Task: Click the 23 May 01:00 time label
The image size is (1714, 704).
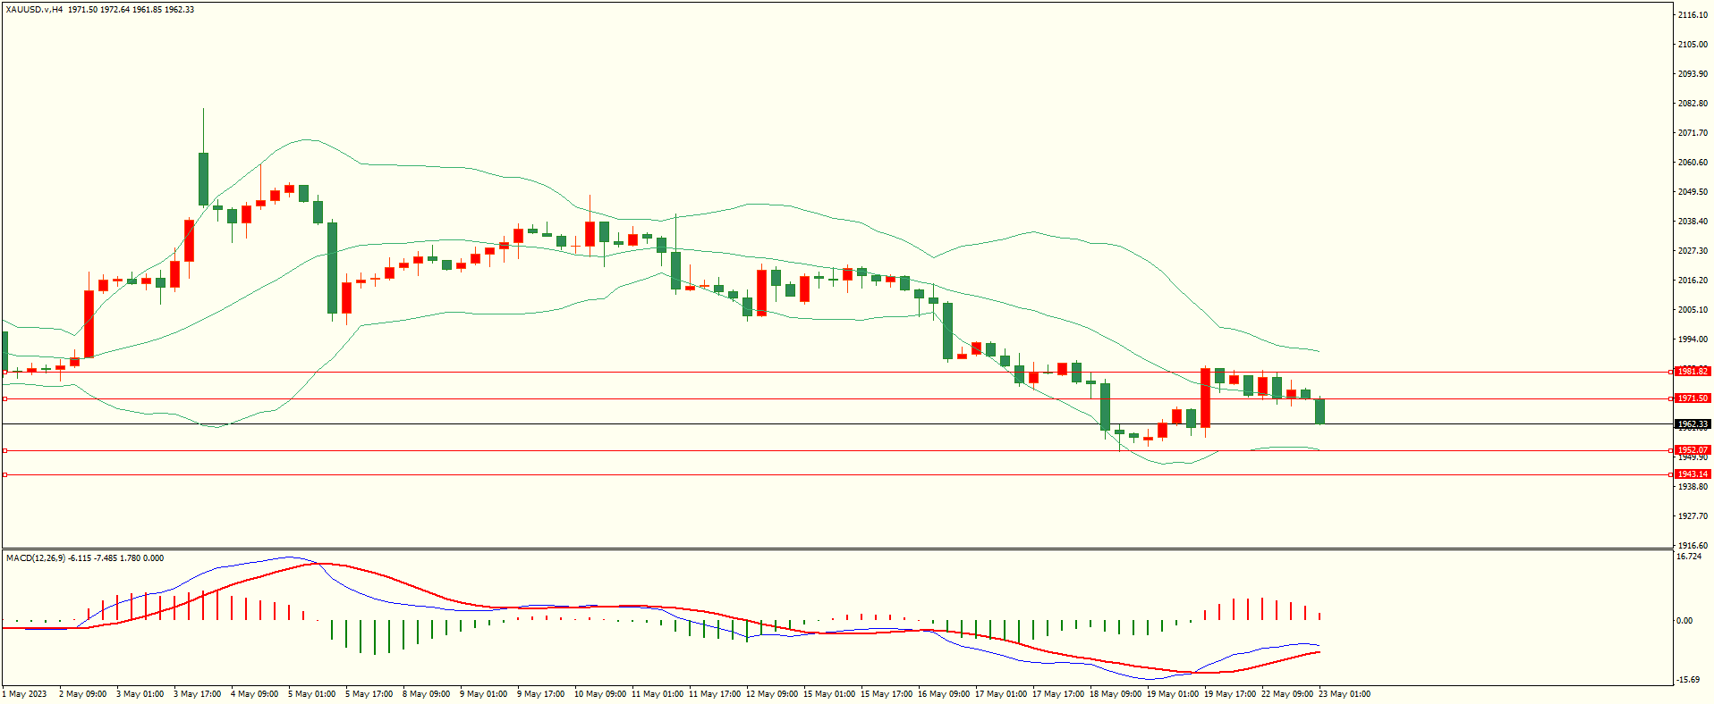Action: (1345, 694)
